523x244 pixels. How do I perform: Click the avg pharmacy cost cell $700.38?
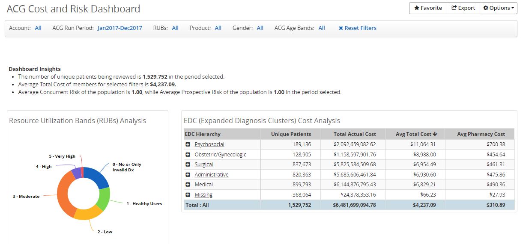point(496,144)
